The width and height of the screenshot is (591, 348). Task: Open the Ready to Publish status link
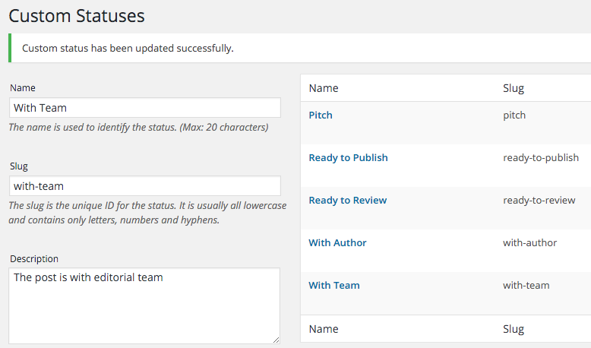(348, 157)
